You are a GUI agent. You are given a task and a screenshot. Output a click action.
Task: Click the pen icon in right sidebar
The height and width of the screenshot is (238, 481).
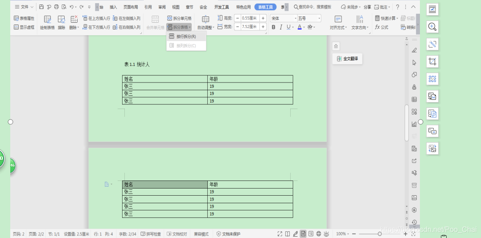pos(414,50)
